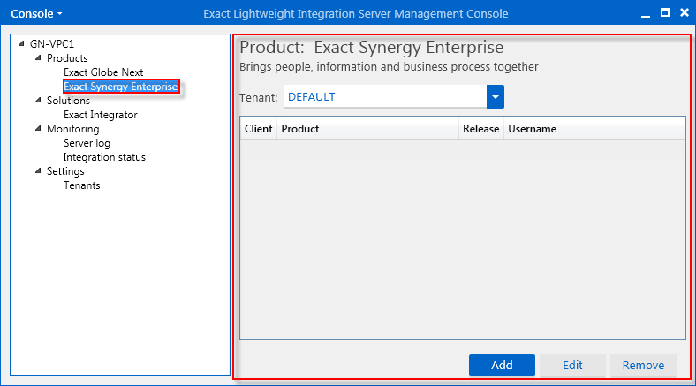Collapse the Solutions tree group

38,101
